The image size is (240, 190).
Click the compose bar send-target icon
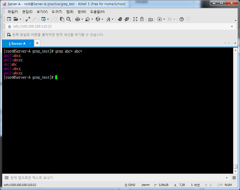(x=7, y=178)
